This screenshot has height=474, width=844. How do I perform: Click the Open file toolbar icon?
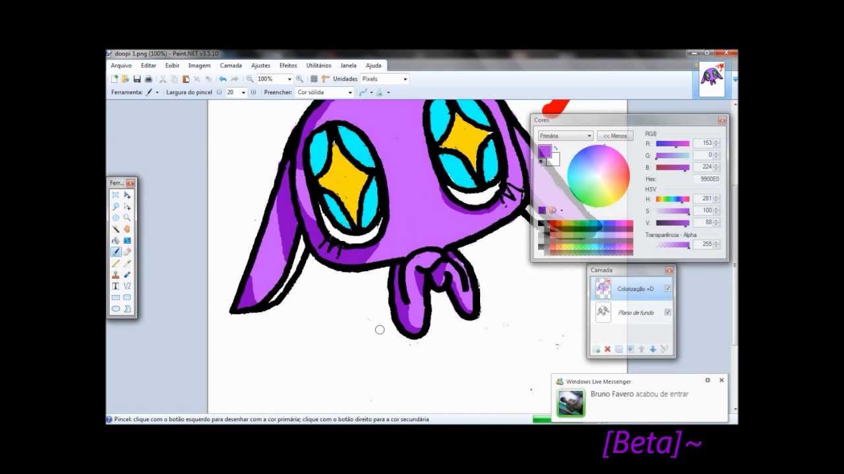pos(125,79)
